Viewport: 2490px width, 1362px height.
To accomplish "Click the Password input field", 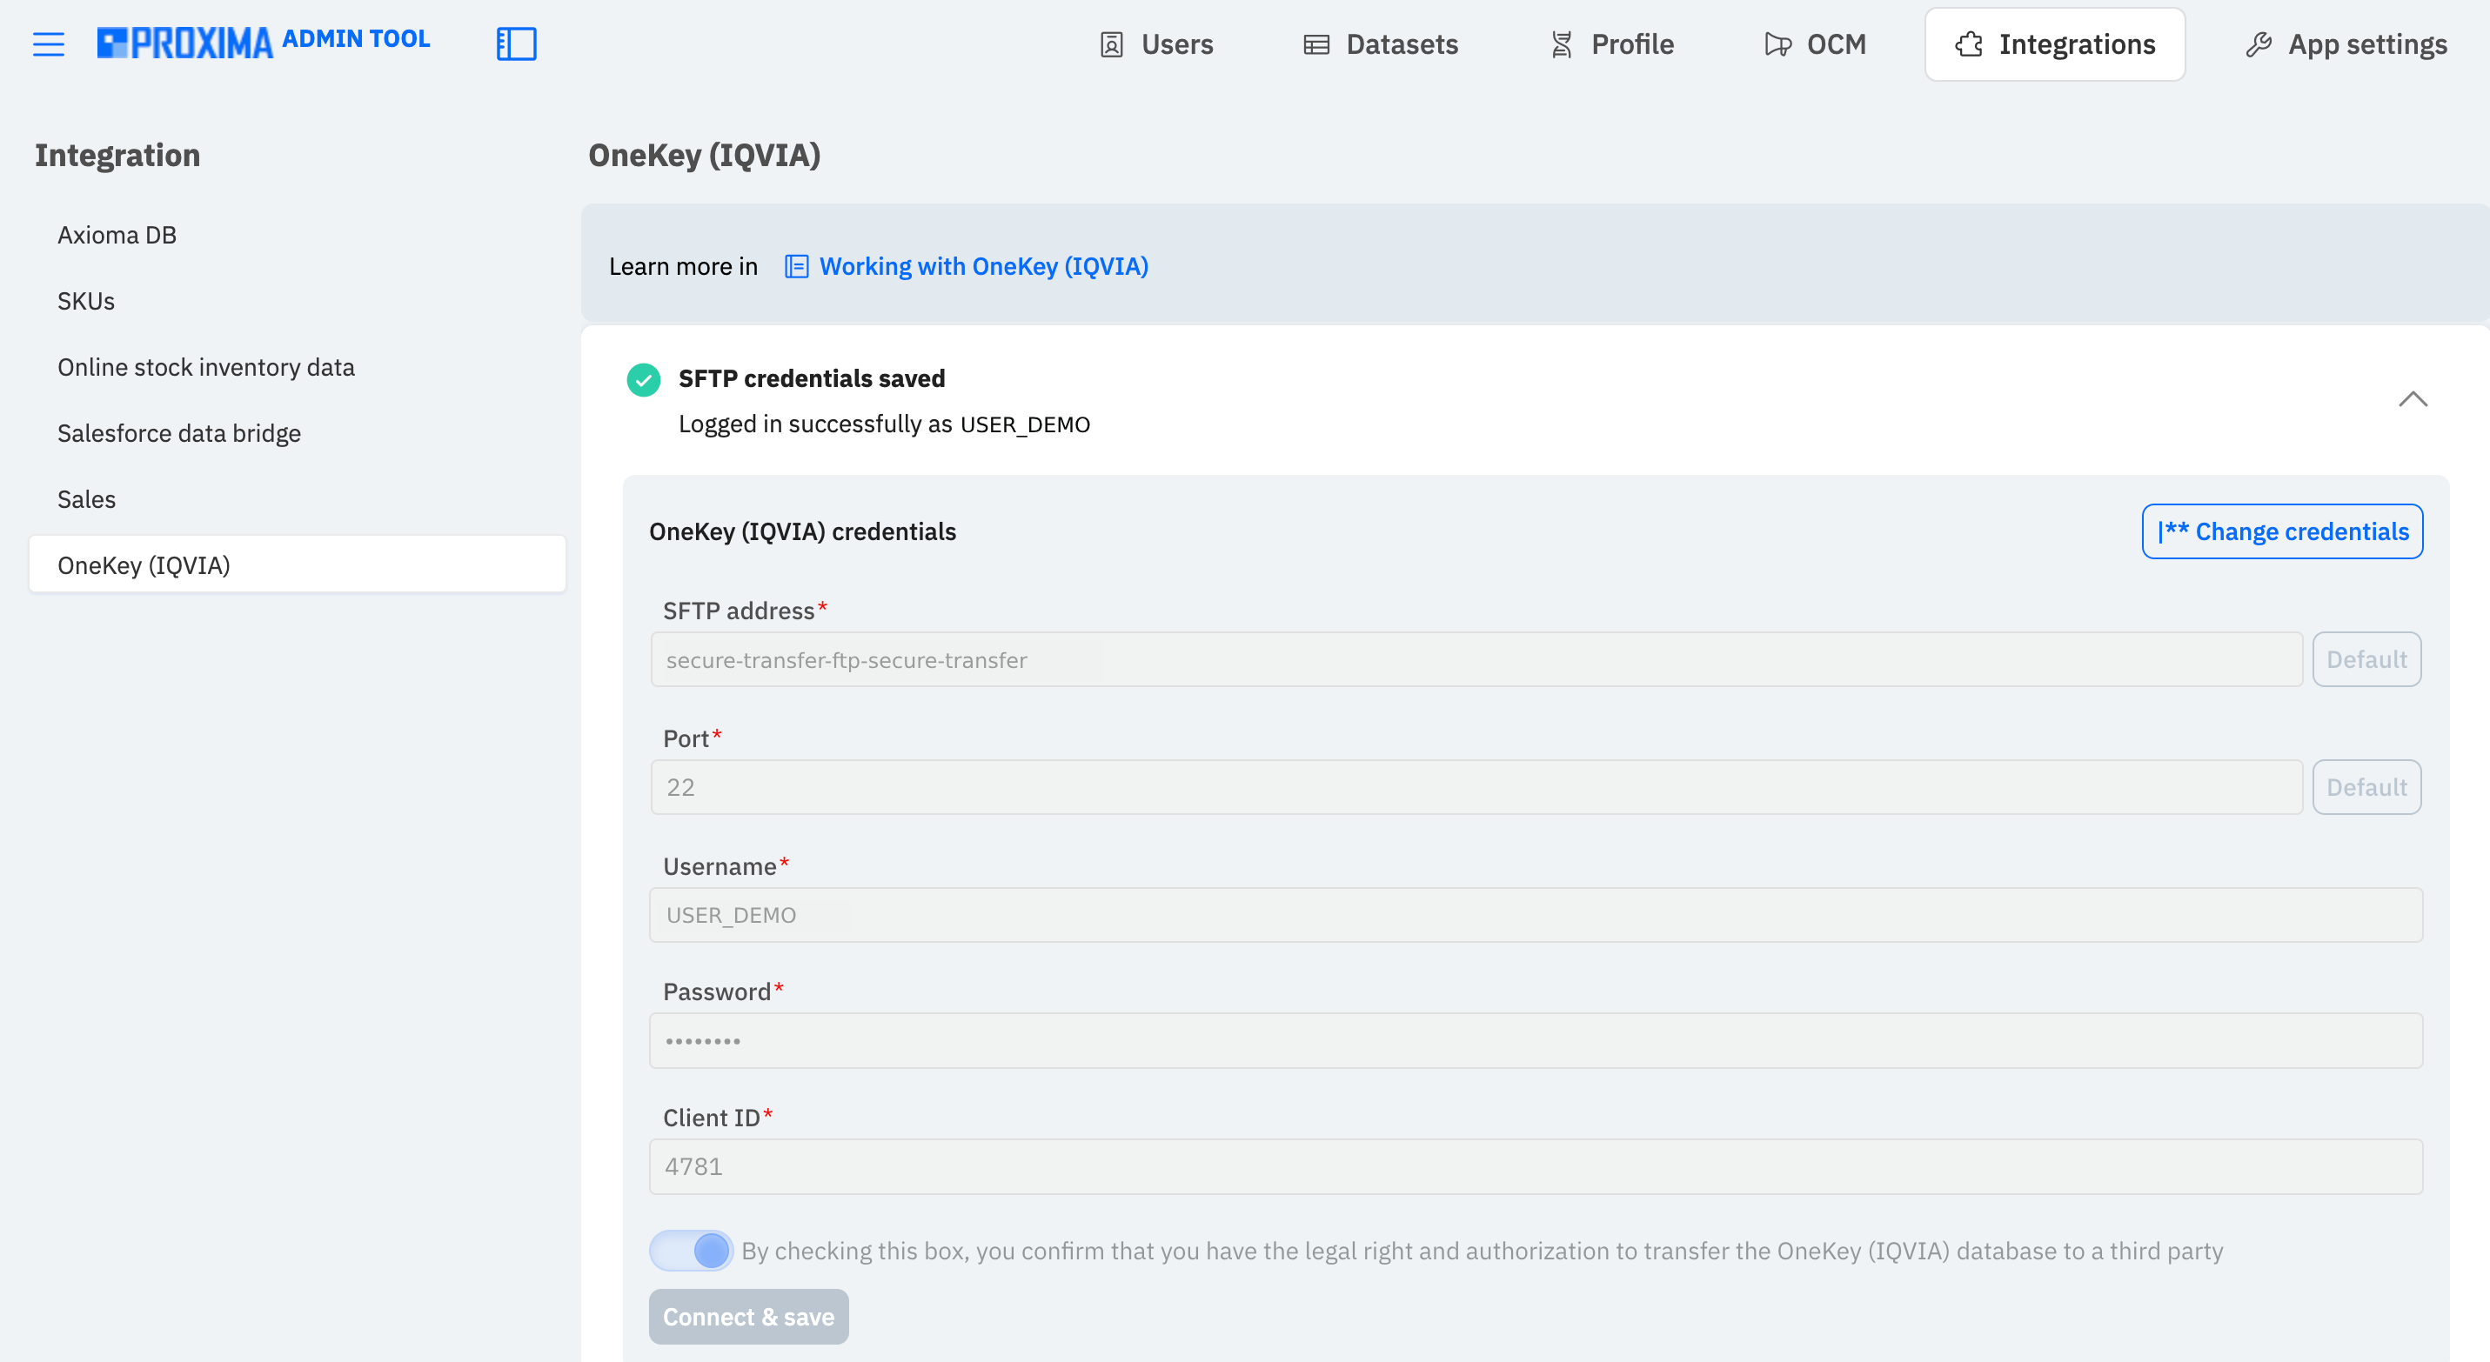I will point(1536,1040).
